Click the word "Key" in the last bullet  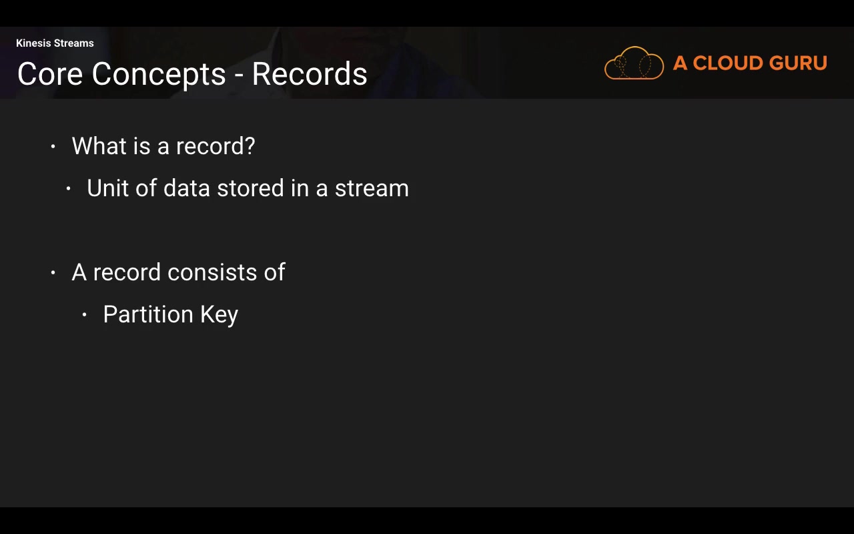[x=219, y=314]
